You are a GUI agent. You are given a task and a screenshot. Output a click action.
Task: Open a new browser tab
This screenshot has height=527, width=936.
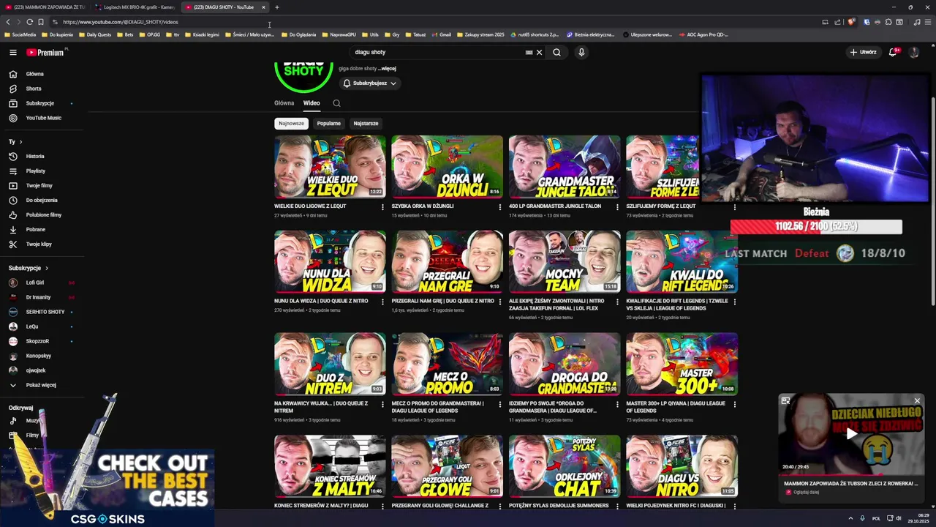click(276, 7)
